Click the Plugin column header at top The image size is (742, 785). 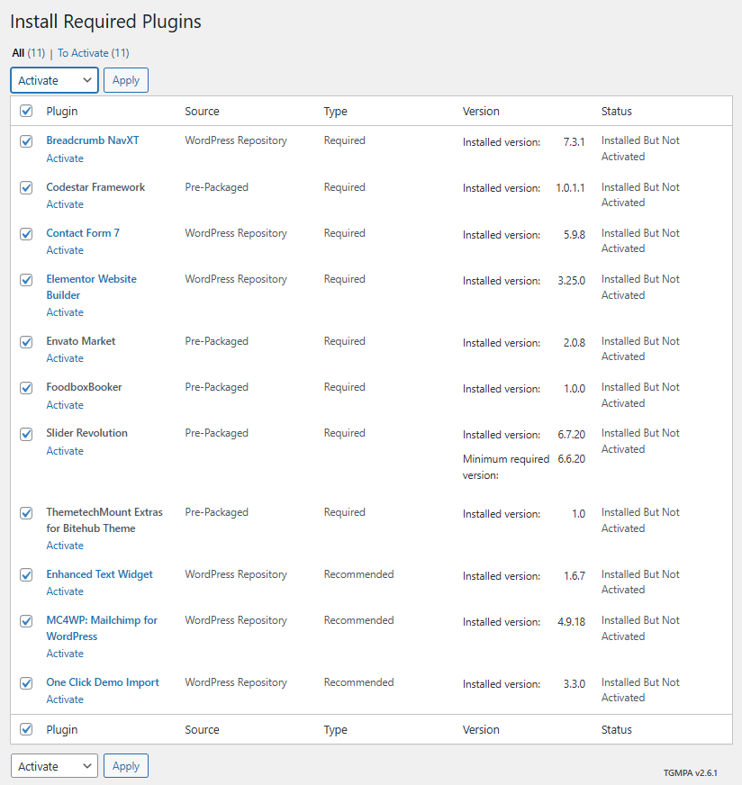click(61, 111)
